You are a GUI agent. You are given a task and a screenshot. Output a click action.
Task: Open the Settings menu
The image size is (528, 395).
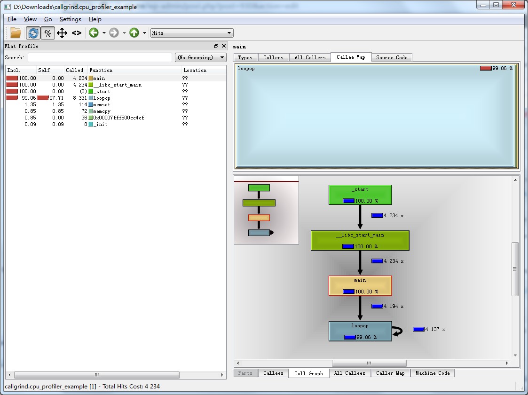(x=70, y=19)
